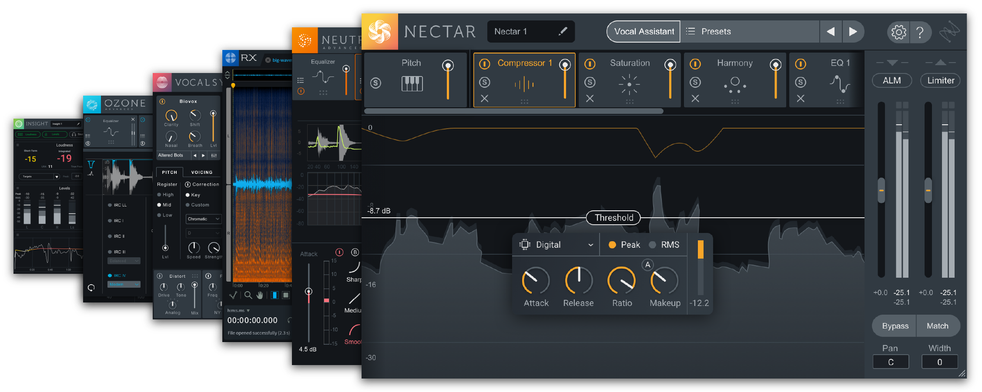Bypass the Compressor 1 module power toggle
The image size is (982, 392).
point(485,64)
